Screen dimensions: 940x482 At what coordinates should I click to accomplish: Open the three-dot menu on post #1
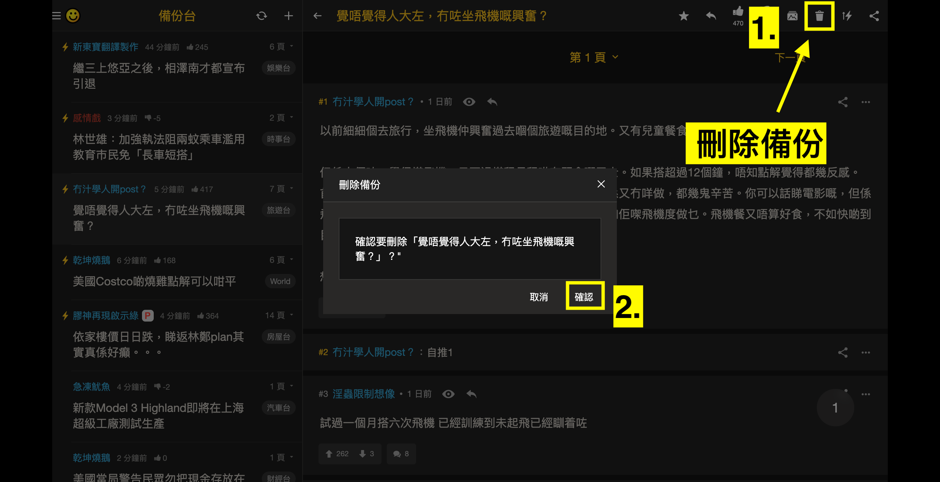(x=866, y=102)
